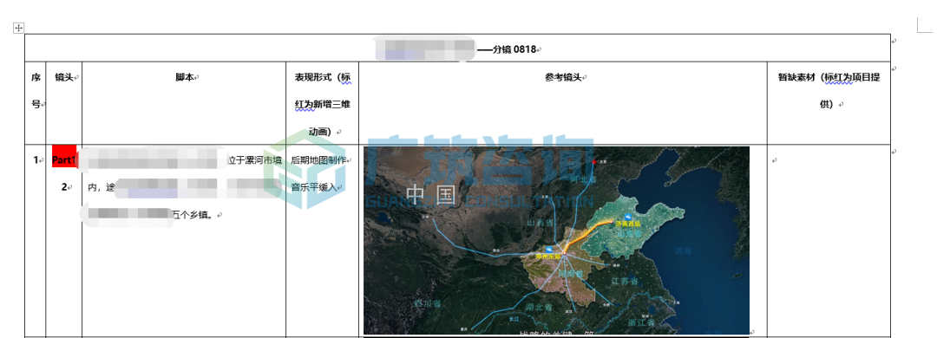This screenshot has height=338, width=937.
Task: Click the 参考镜头 column header
Action: (x=563, y=77)
